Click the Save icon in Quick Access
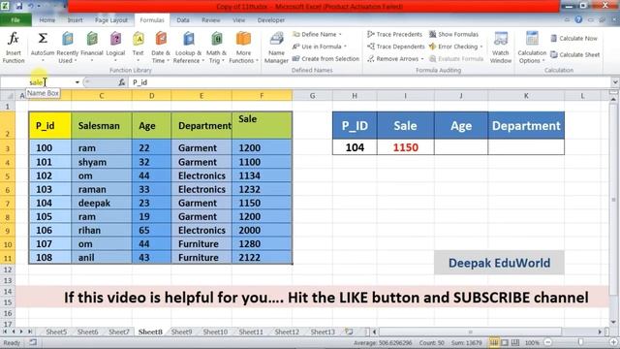The height and width of the screenshot is (349, 620). (18, 6)
